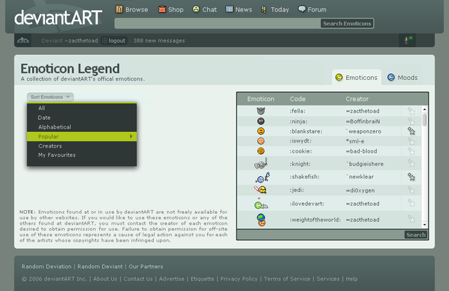Open Our Partners link
Image resolution: width=449 pixels, height=291 pixels.
click(x=146, y=266)
